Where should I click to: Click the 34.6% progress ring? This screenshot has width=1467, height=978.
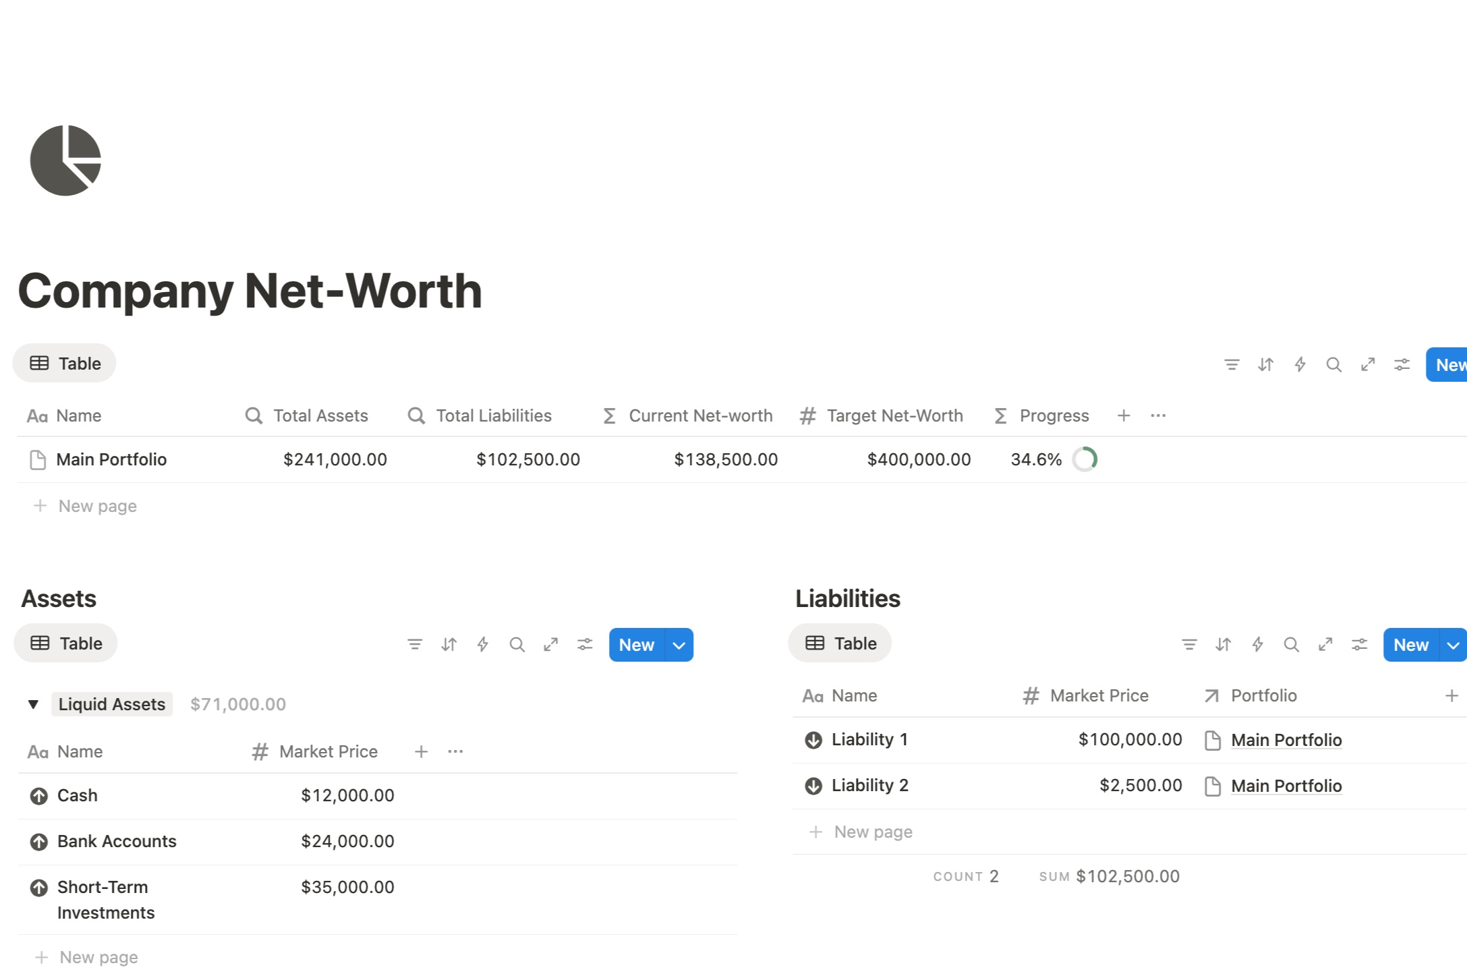point(1085,459)
